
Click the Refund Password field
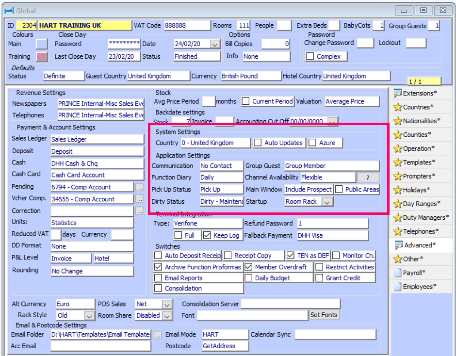[x=333, y=224]
